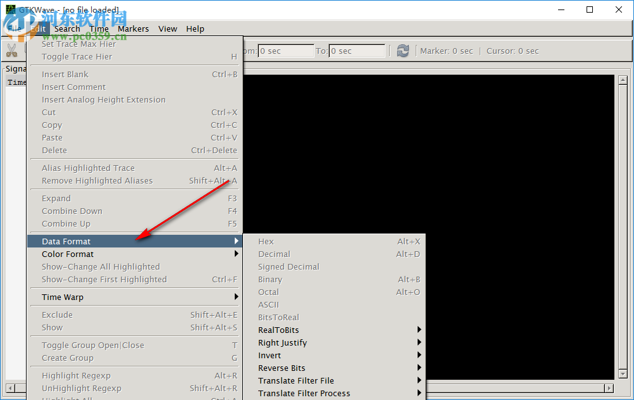Expand Translate Filter File submenu
Image resolution: width=634 pixels, height=400 pixels.
[334, 381]
